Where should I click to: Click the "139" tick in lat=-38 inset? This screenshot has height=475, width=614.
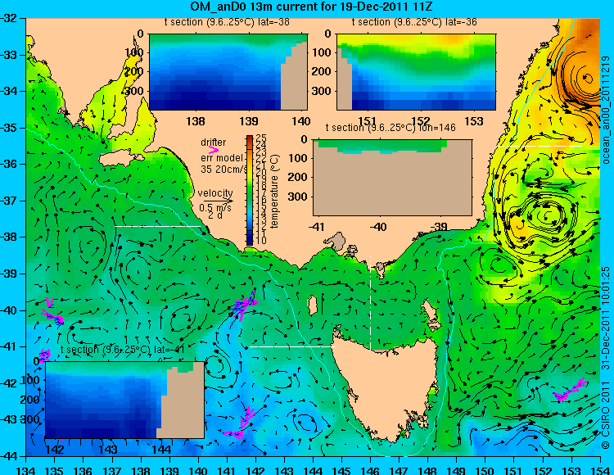coord(248,121)
